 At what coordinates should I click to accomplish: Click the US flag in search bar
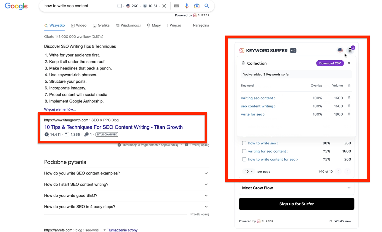click(128, 6)
